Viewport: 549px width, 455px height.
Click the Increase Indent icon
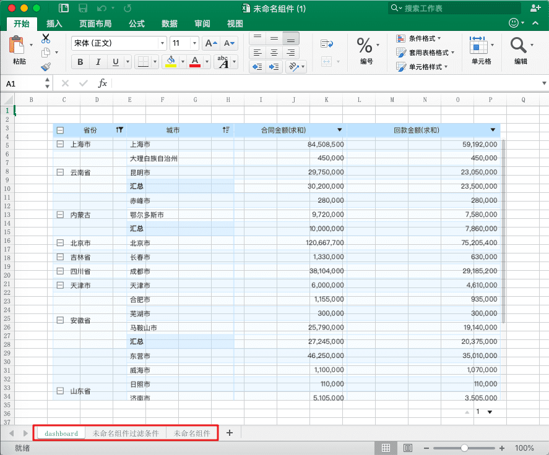click(x=274, y=67)
